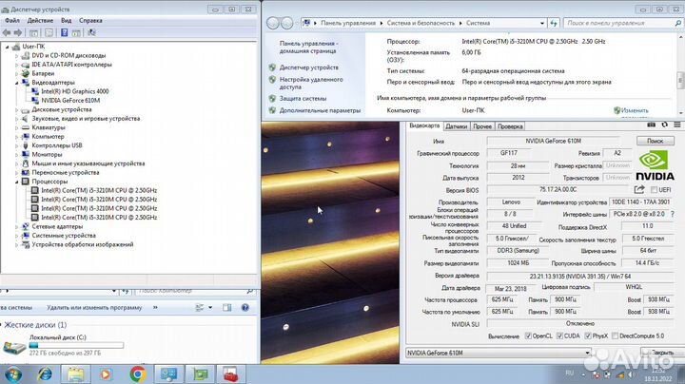This screenshot has height=384, width=685.
Task: Toggle the OpenCL checkbox
Action: point(528,336)
